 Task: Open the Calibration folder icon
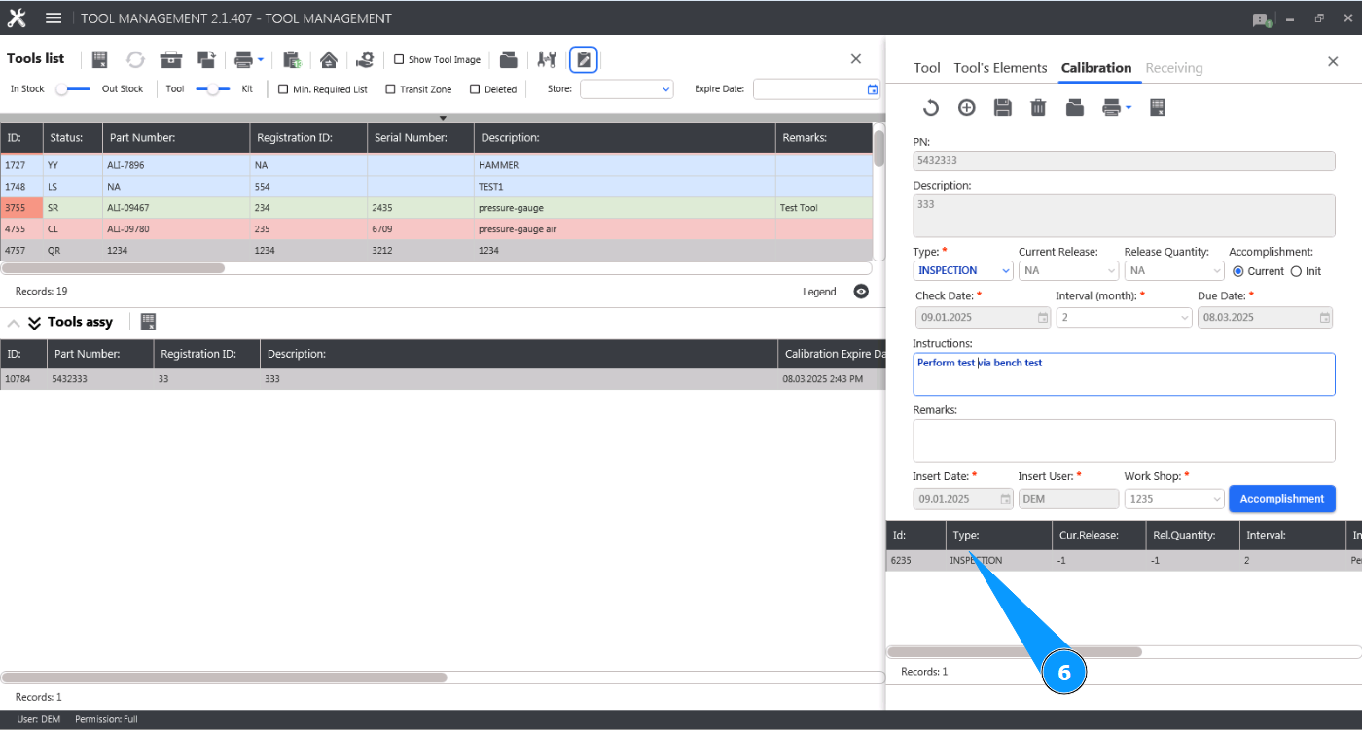pos(1075,108)
